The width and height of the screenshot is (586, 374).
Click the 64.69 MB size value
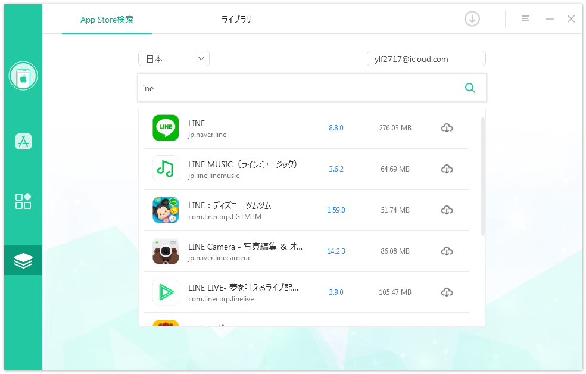[x=395, y=169]
